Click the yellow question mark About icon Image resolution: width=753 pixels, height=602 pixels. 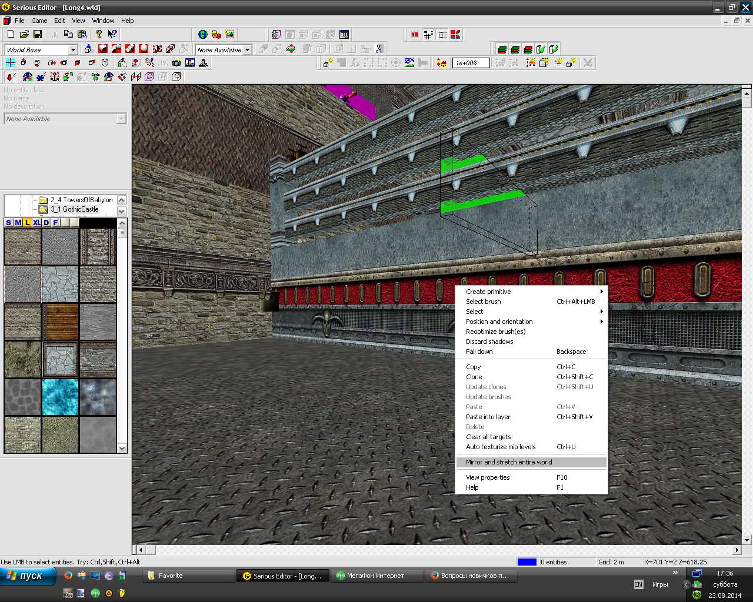pos(99,35)
